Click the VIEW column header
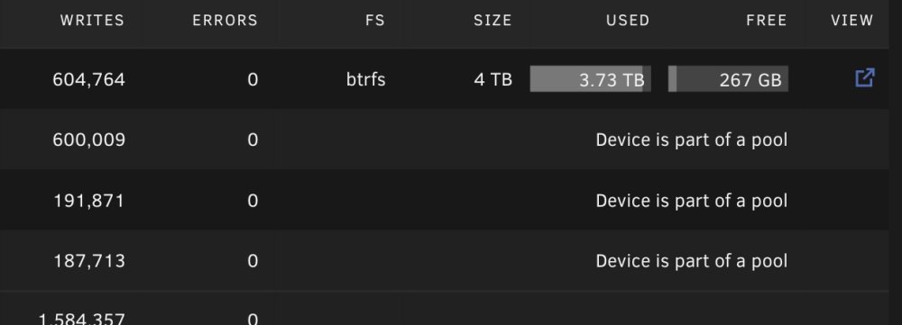Screen dimensions: 902x325 point(852,21)
